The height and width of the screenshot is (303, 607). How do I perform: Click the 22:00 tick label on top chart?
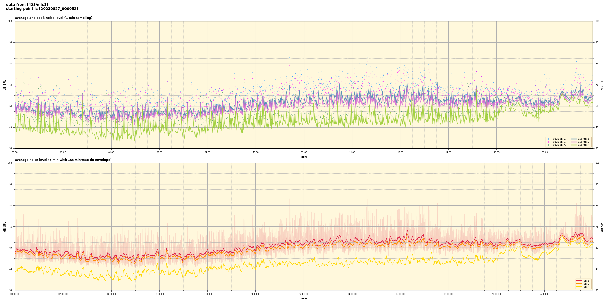pyautogui.click(x=545, y=153)
